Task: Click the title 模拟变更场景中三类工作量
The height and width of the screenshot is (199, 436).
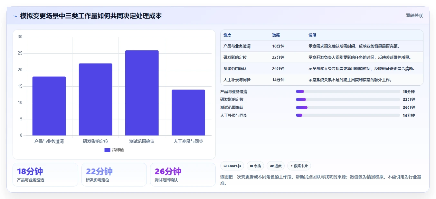Action: point(91,16)
